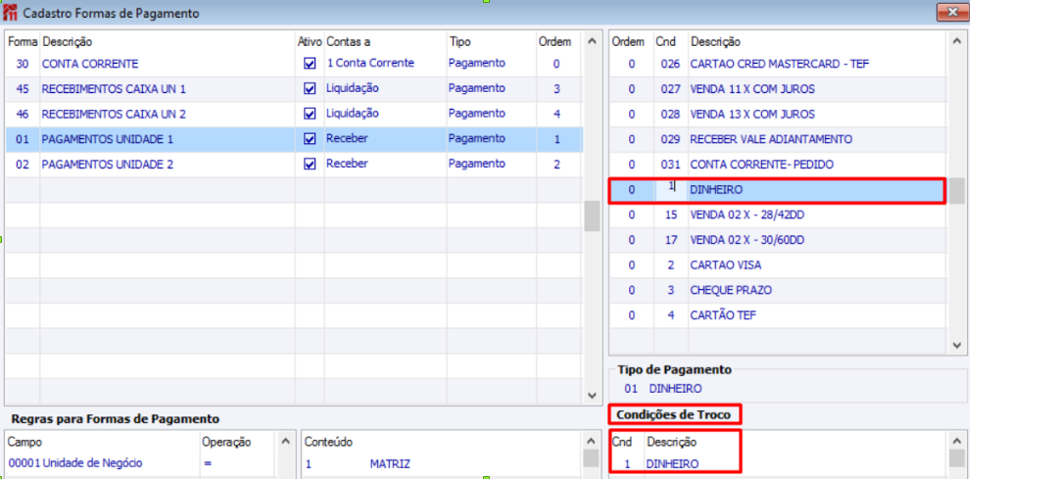Select CHEQUE PRAZO condition

point(778,290)
